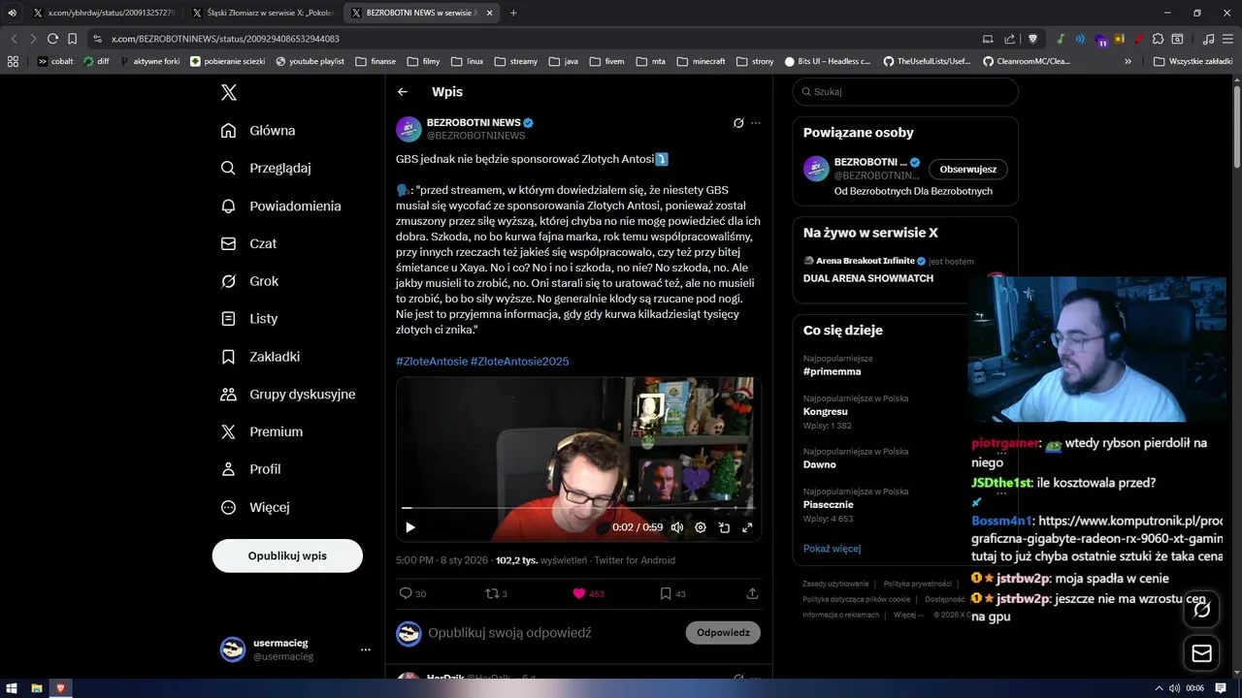Reload the page
This screenshot has width=1242, height=698.
point(52,39)
